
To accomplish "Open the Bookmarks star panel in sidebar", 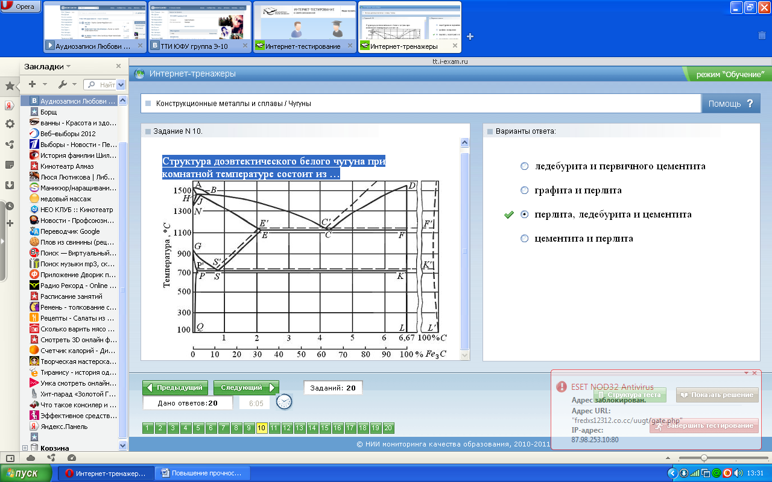I will [x=10, y=86].
